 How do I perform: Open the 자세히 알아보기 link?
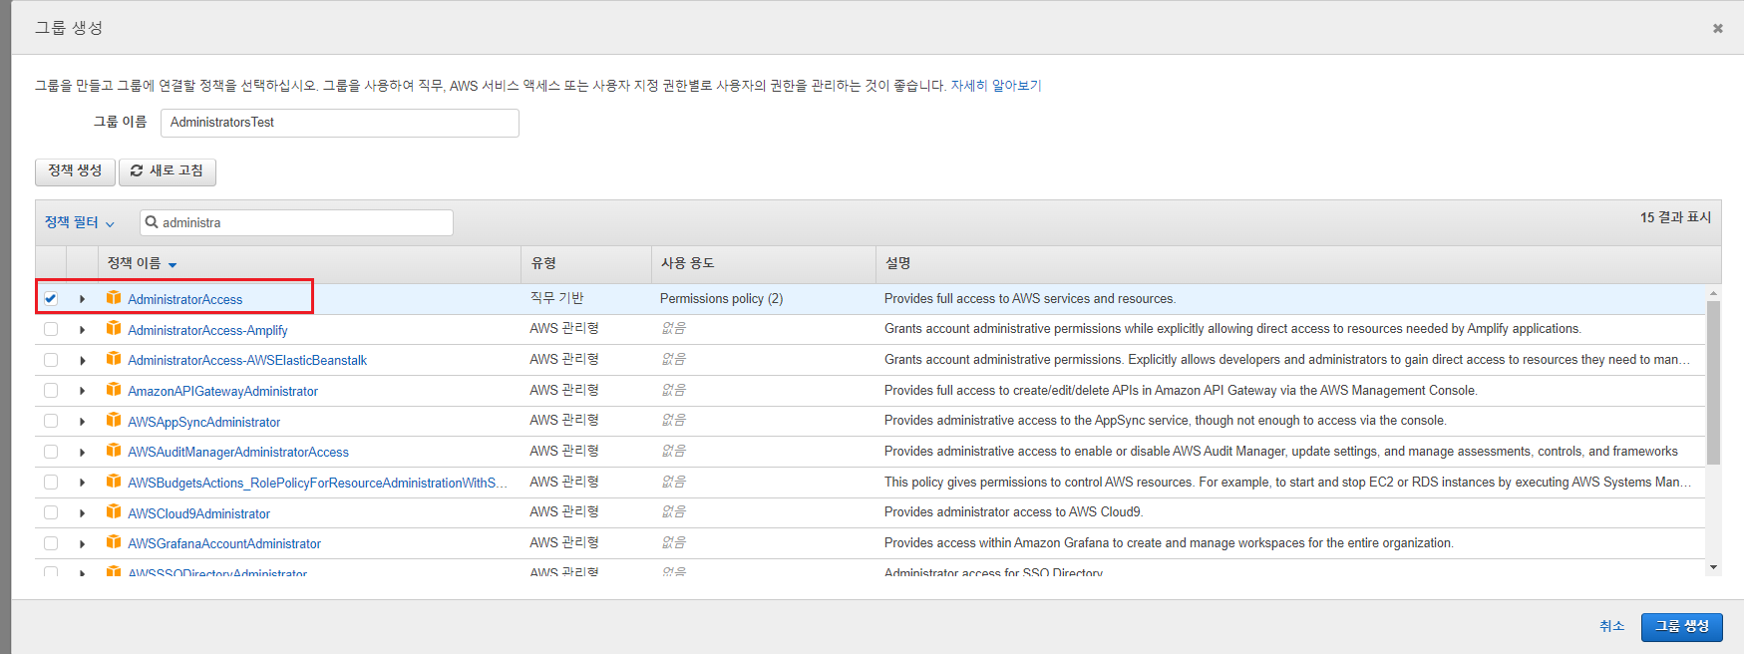point(996,86)
